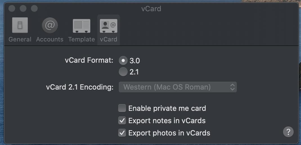Open the vCard 2.1 Encoding dropdown
301x145 pixels.
[177, 87]
